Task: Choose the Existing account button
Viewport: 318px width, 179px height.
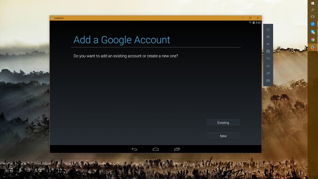Action: point(223,123)
